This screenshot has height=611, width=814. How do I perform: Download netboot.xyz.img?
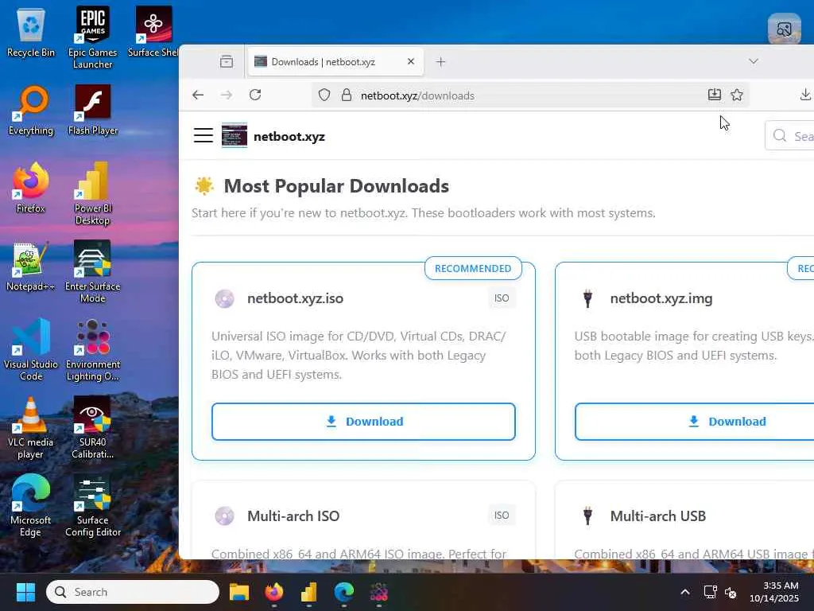pos(694,422)
